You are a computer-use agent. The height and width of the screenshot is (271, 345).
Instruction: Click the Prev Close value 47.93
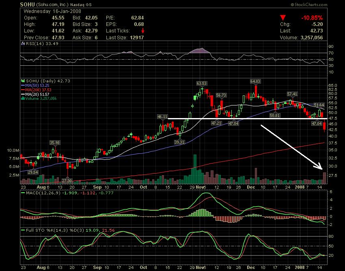click(58, 38)
